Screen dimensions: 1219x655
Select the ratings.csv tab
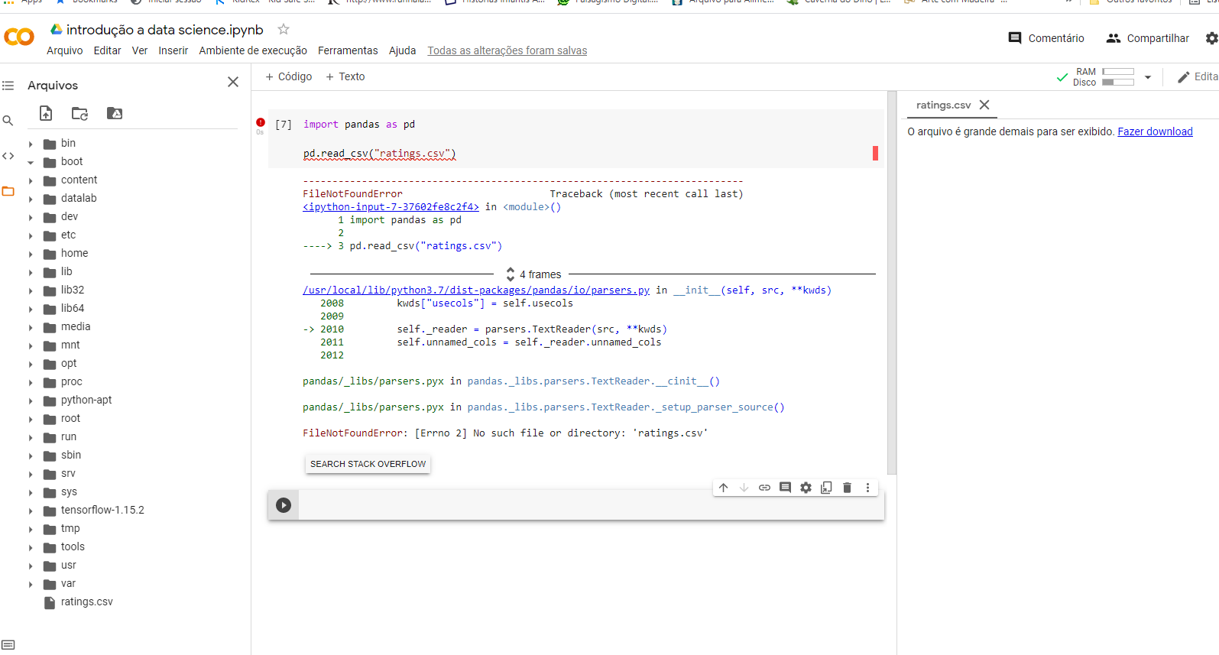point(943,105)
